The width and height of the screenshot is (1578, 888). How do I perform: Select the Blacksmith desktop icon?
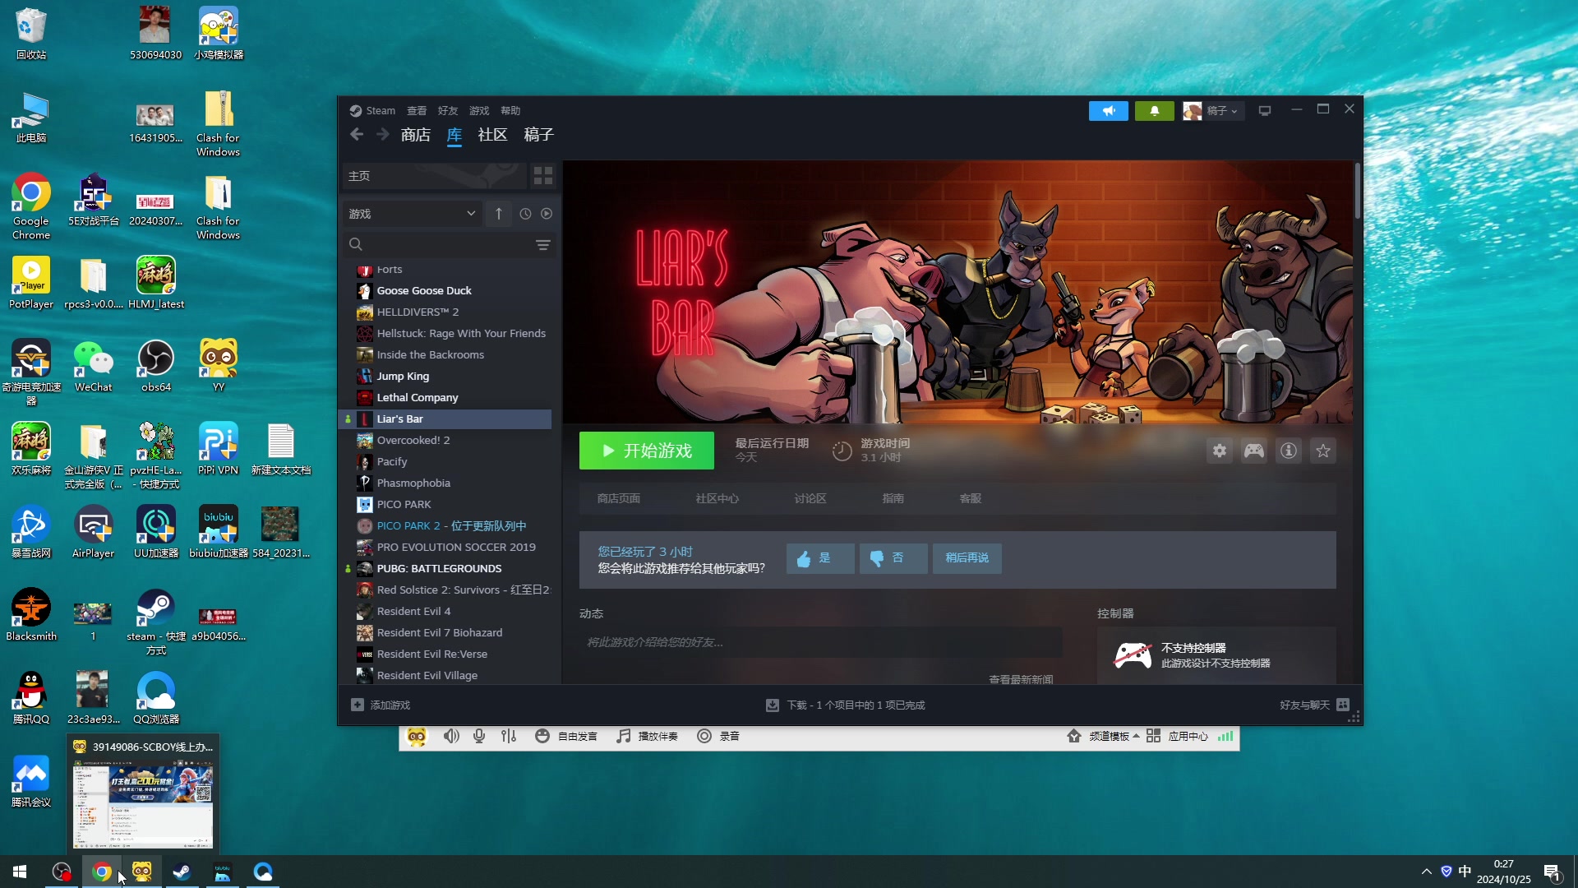(x=31, y=615)
